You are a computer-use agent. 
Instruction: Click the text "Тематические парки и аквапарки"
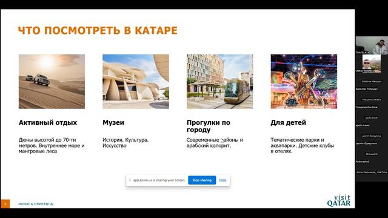coord(297,143)
